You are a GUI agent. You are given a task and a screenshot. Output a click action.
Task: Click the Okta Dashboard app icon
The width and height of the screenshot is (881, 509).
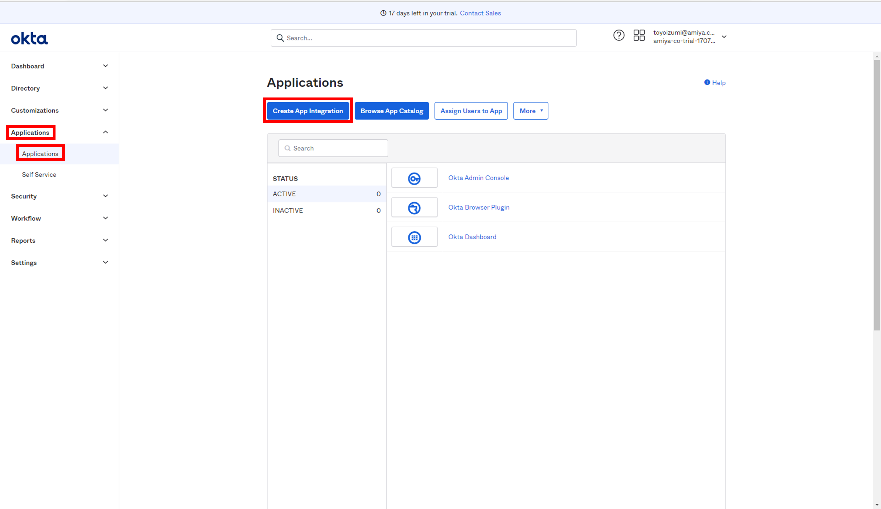[414, 237]
